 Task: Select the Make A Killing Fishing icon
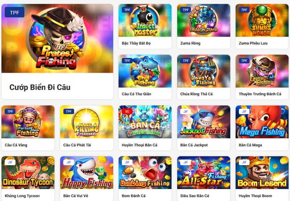[86, 122]
